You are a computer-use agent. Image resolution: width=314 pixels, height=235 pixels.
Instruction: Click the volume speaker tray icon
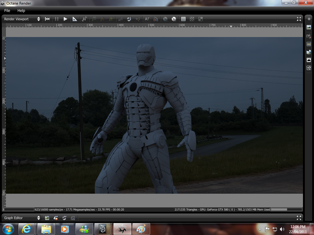point(282,229)
